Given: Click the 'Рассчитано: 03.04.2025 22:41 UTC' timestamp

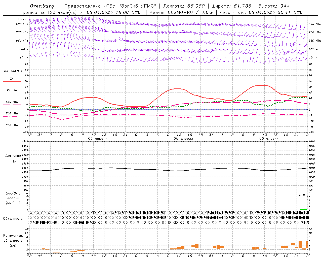Looking at the screenshot, I should point(261,12).
